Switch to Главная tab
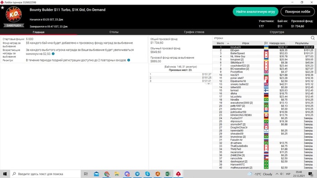 38,32
